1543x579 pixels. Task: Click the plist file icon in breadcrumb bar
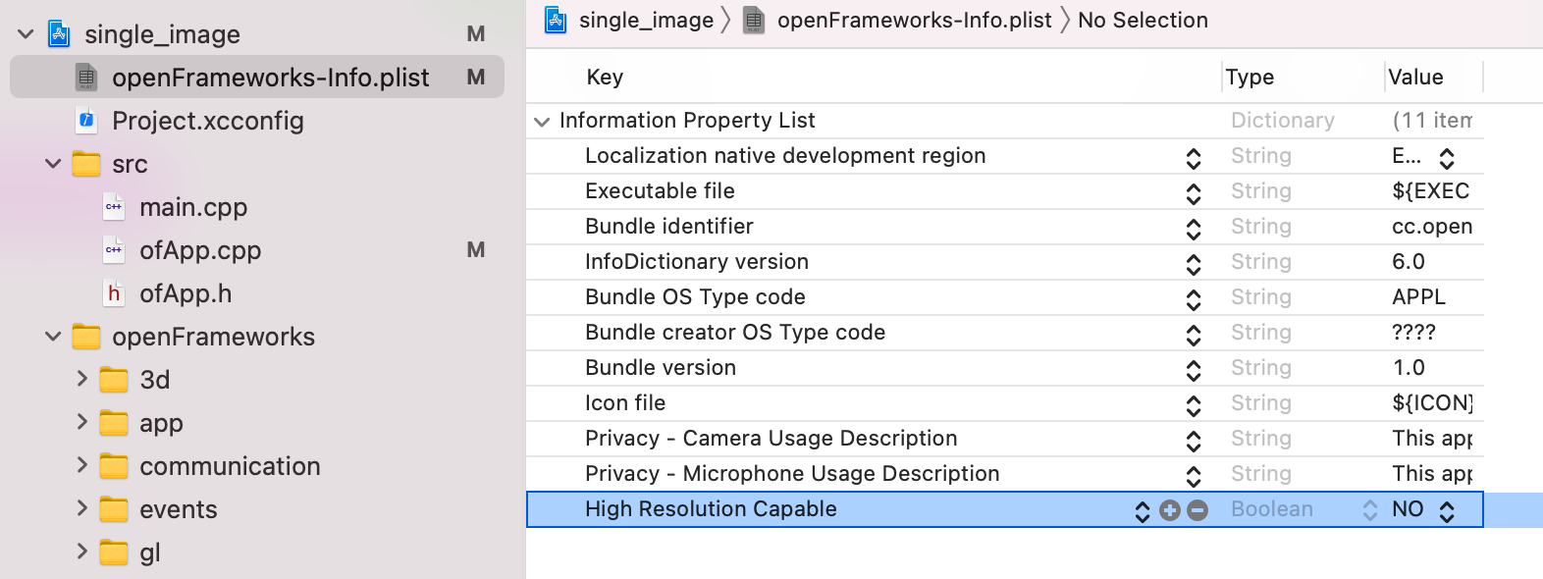(x=754, y=21)
